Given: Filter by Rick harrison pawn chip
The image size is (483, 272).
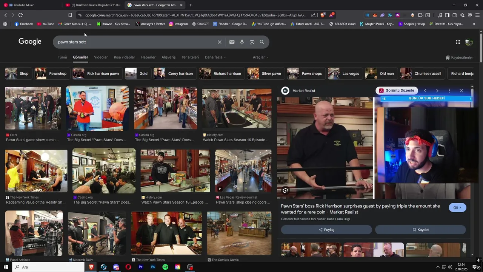Looking at the screenshot, I should click(97, 74).
